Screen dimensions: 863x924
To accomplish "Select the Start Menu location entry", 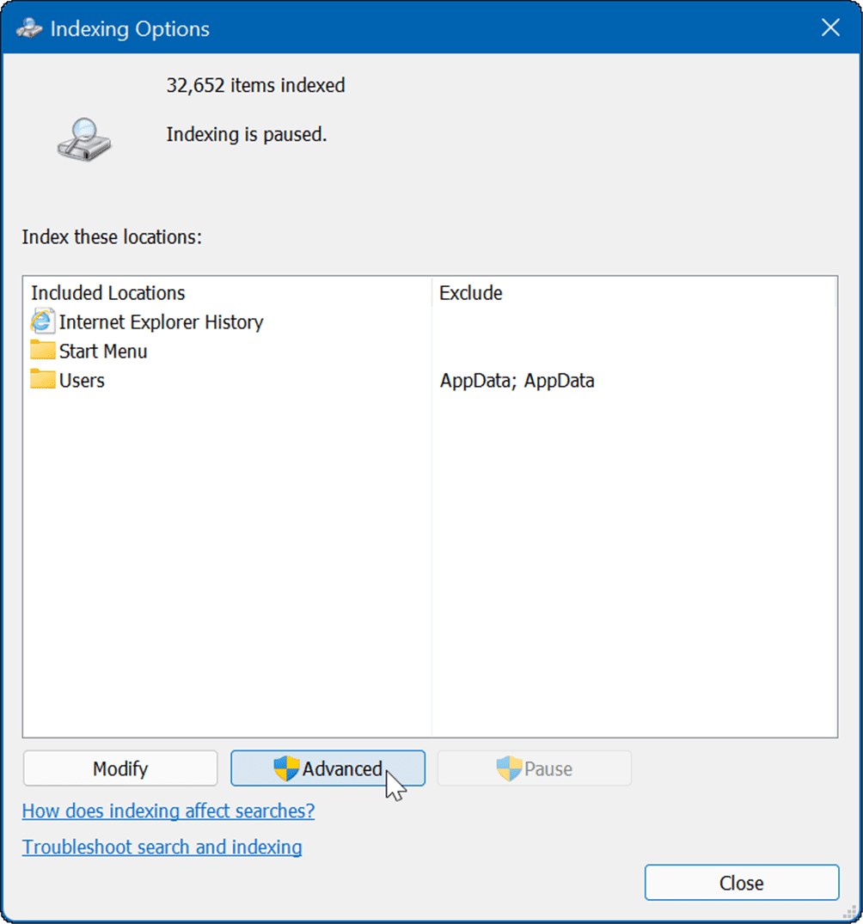I will coord(103,351).
